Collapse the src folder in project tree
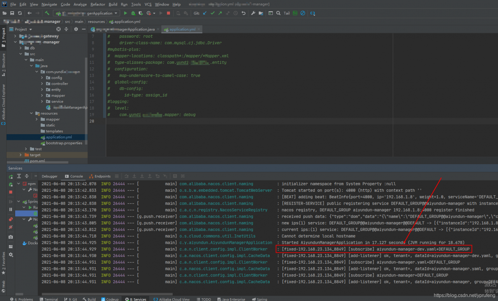This screenshot has width=498, height=301. (21, 54)
